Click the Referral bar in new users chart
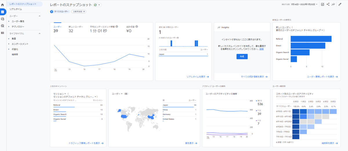Viewport: 348px width, 151px height. (x=311, y=39)
